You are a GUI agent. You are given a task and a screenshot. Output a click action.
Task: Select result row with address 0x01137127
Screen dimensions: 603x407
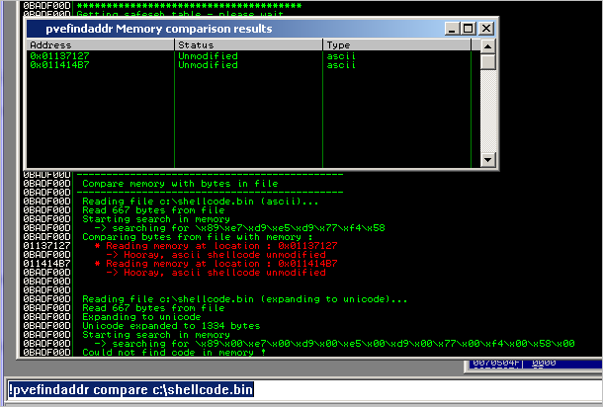(59, 56)
